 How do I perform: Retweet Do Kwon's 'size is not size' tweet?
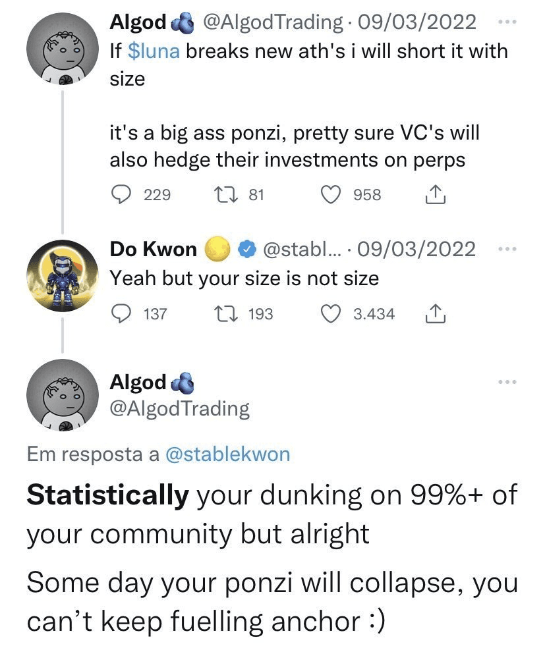(x=225, y=313)
